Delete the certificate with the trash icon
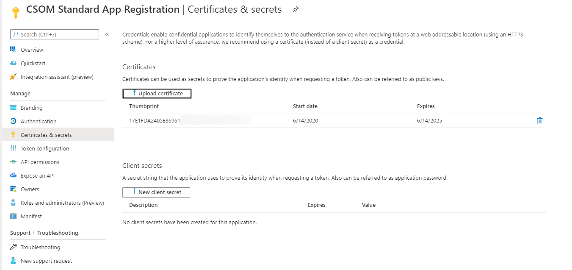 click(539, 121)
